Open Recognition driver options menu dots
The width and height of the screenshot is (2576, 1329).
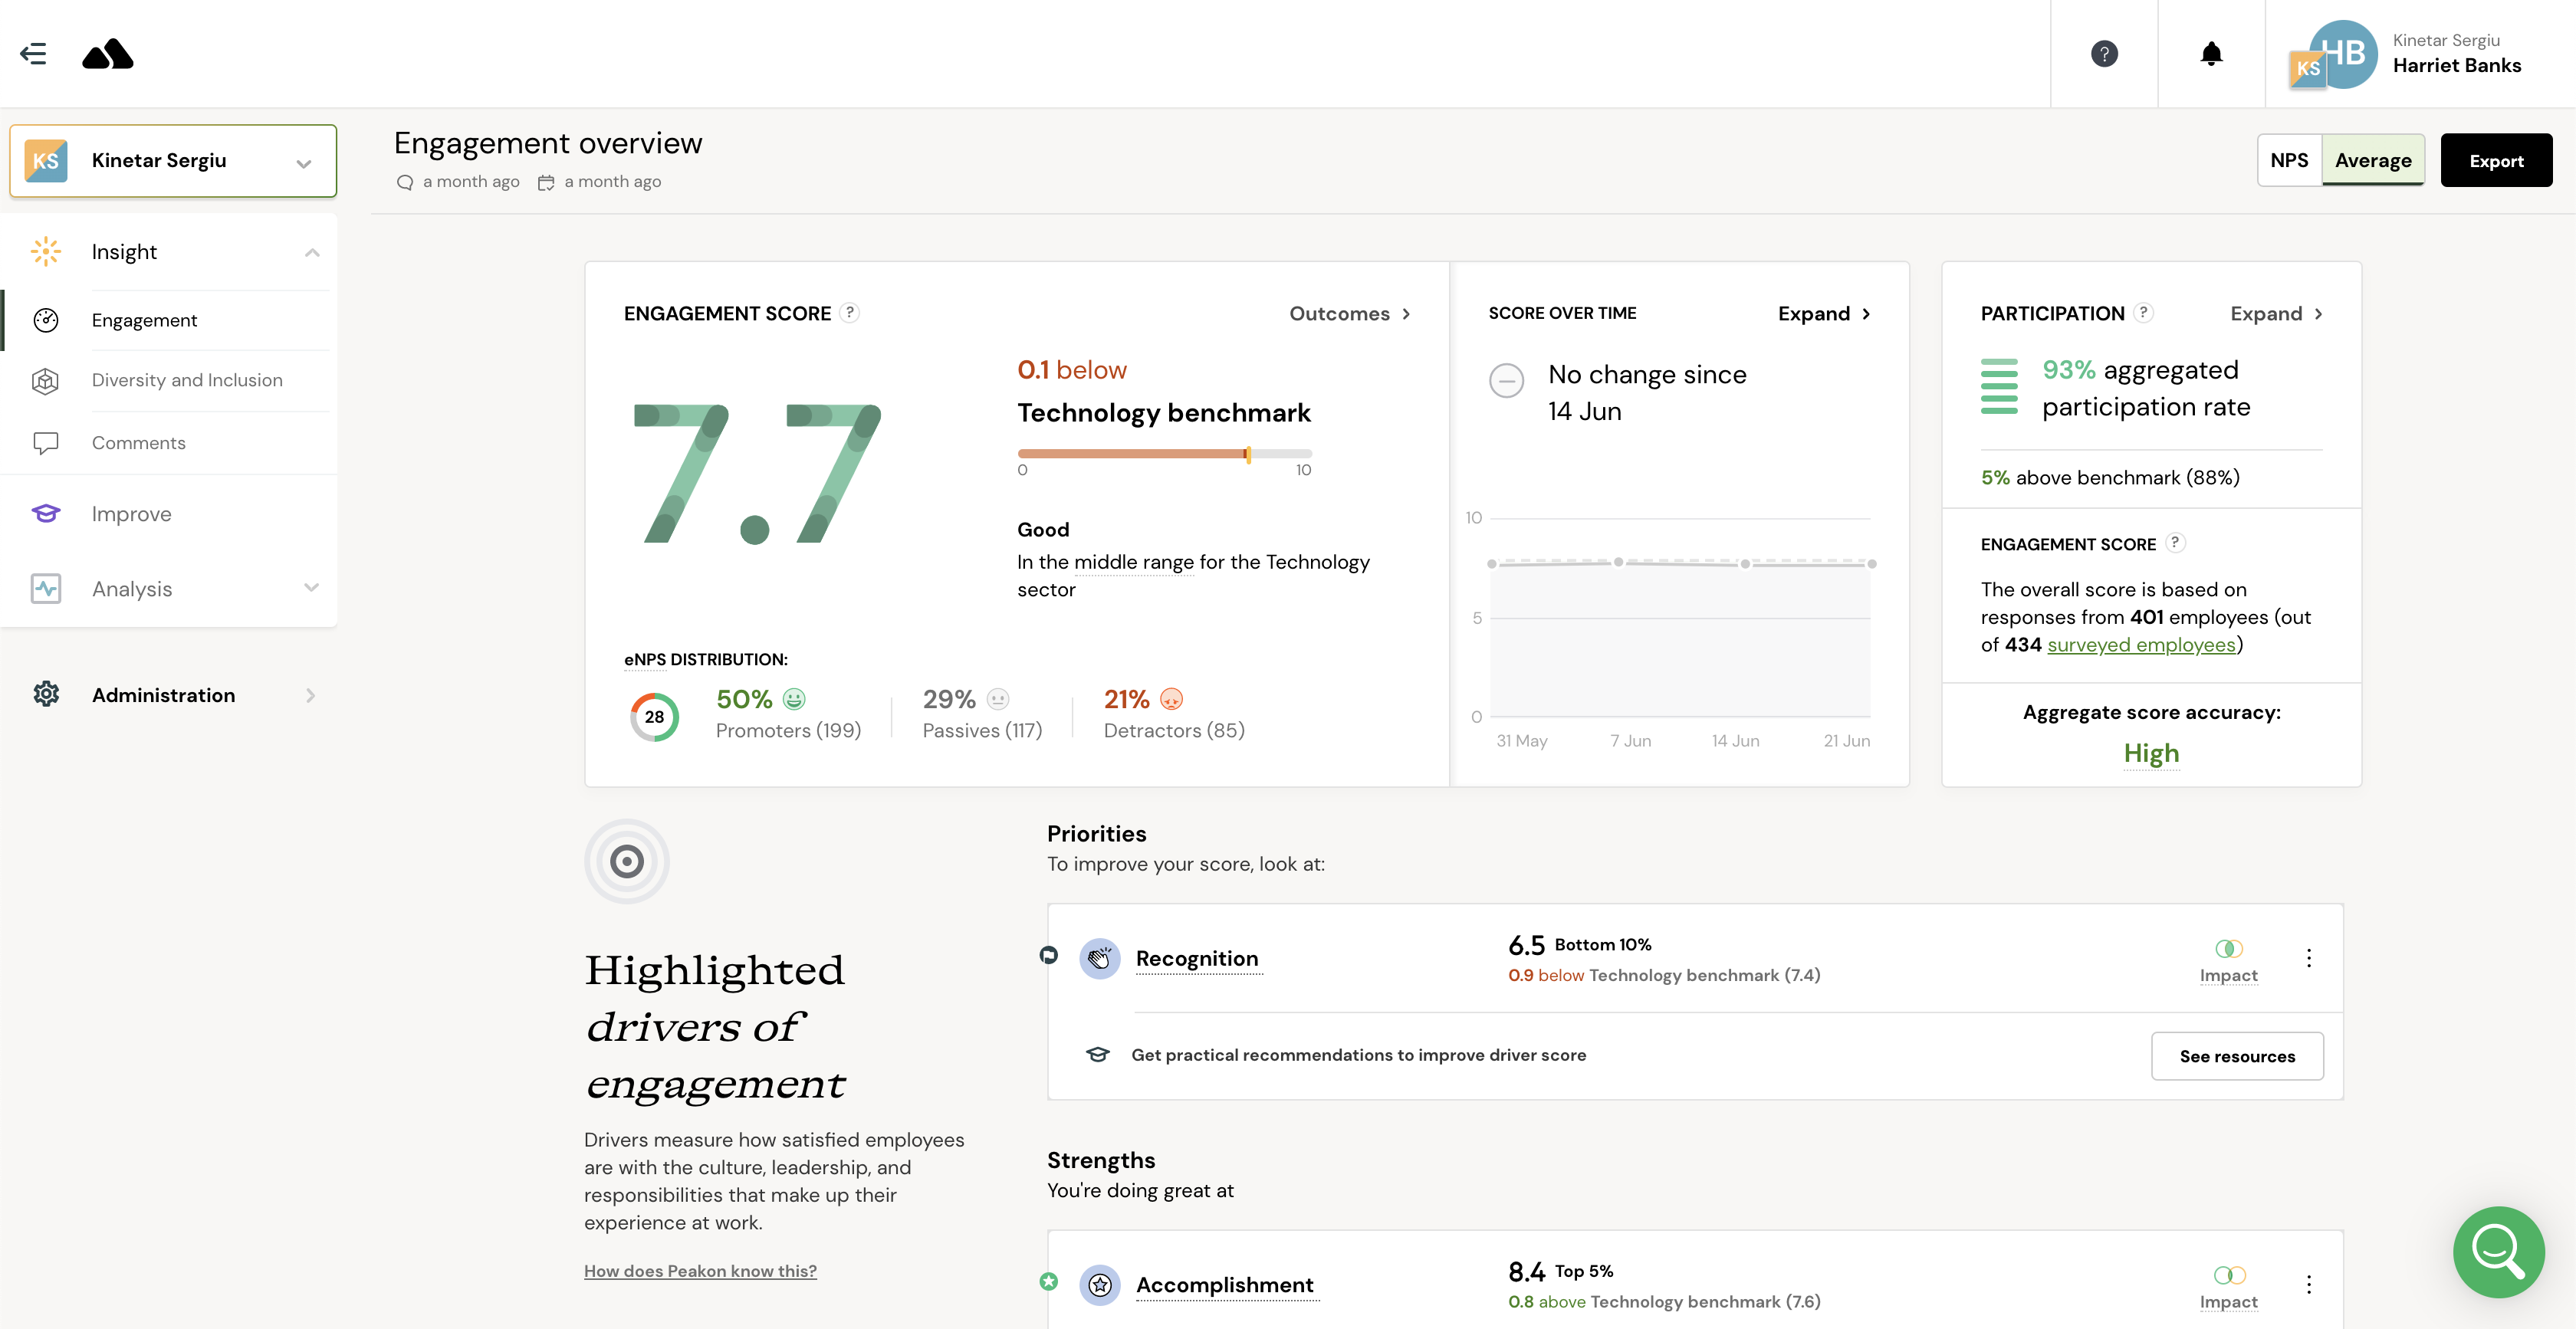tap(2309, 958)
